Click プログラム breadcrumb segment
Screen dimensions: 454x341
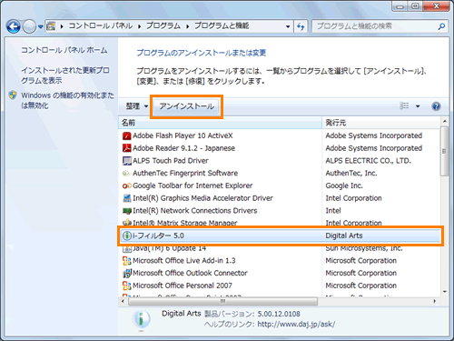click(x=163, y=26)
